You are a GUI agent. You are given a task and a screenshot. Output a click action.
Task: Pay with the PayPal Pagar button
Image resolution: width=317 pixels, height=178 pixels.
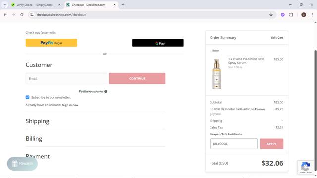pyautogui.click(x=52, y=43)
